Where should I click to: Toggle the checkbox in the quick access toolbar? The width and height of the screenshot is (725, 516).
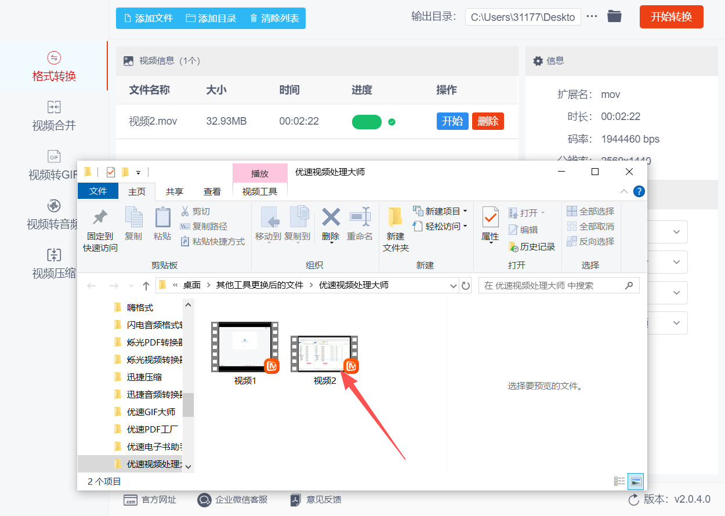112,172
